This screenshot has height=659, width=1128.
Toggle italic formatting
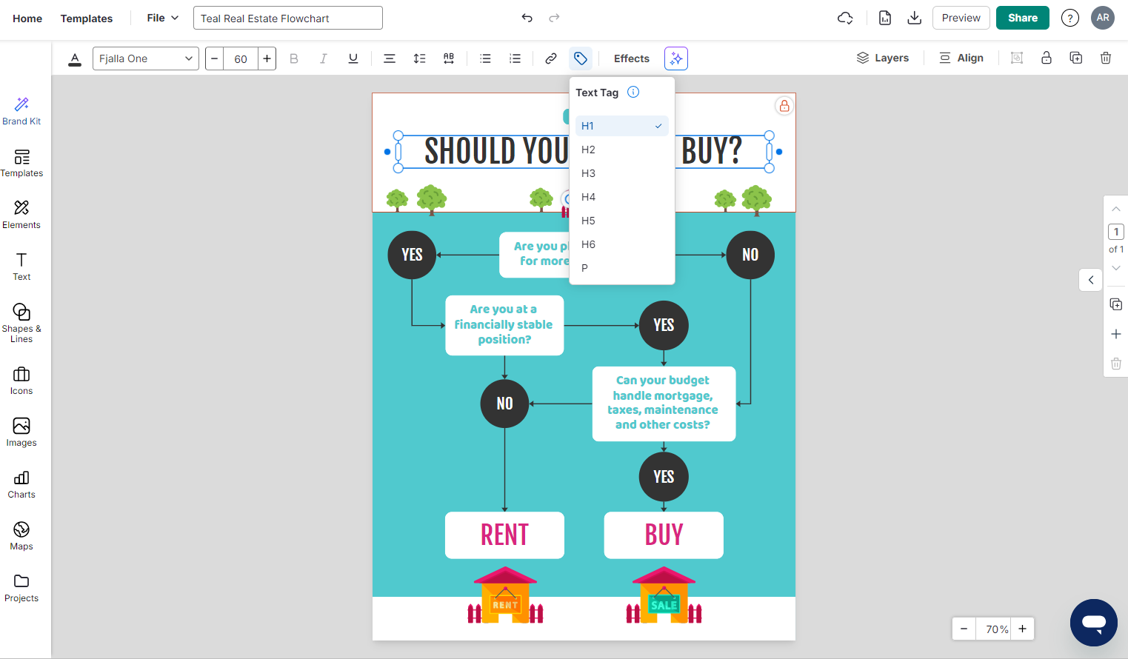(323, 58)
